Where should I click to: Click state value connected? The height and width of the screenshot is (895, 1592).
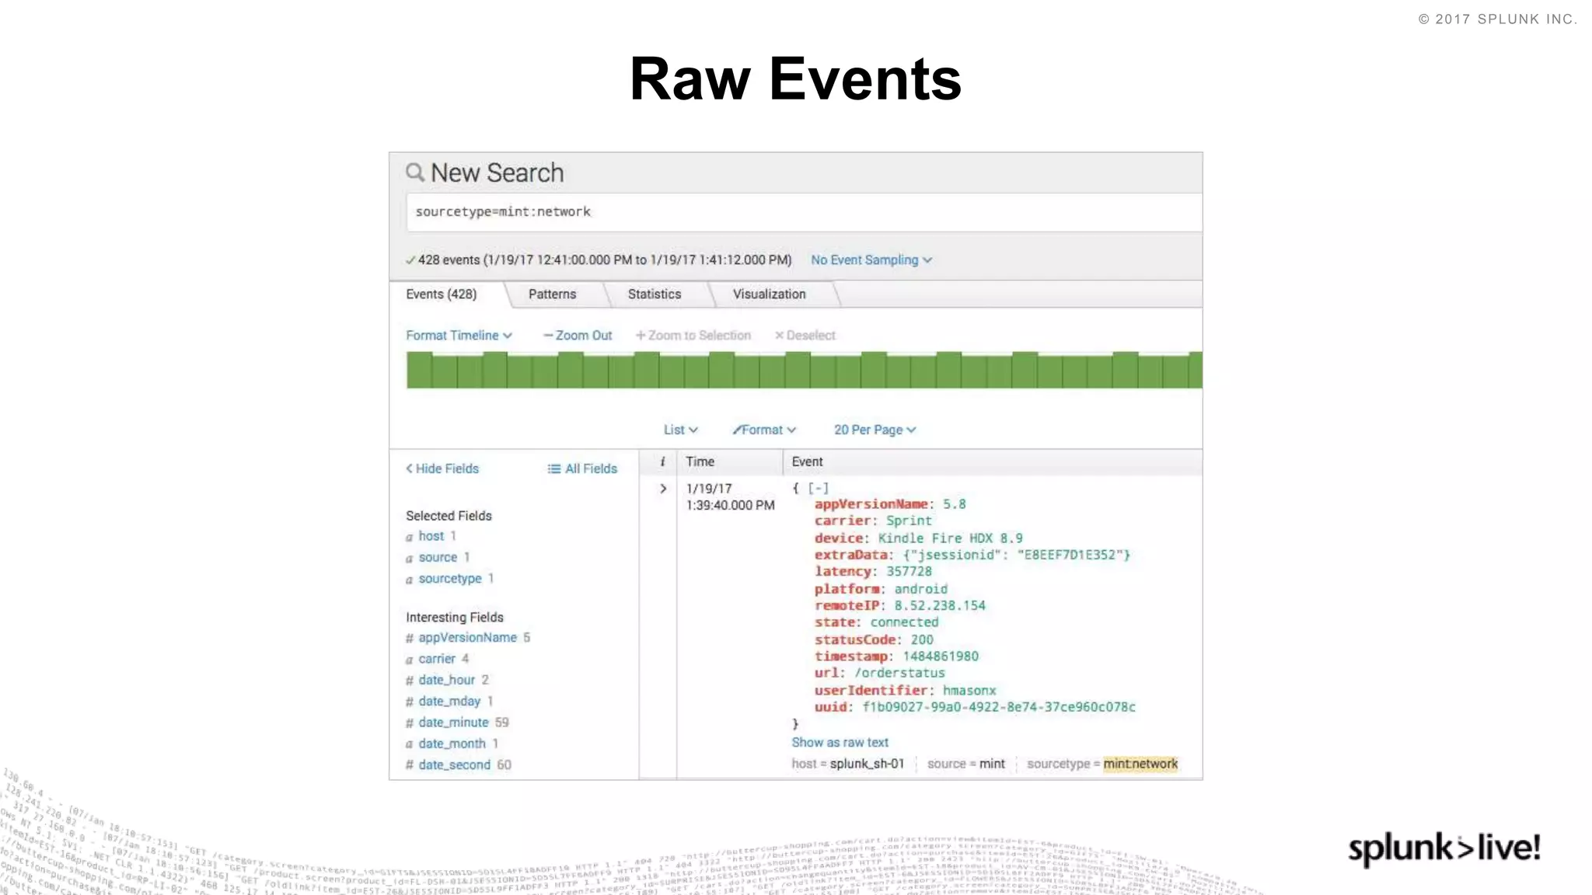904,622
